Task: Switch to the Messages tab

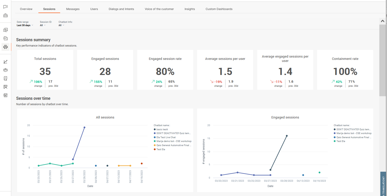Action: tap(73, 9)
